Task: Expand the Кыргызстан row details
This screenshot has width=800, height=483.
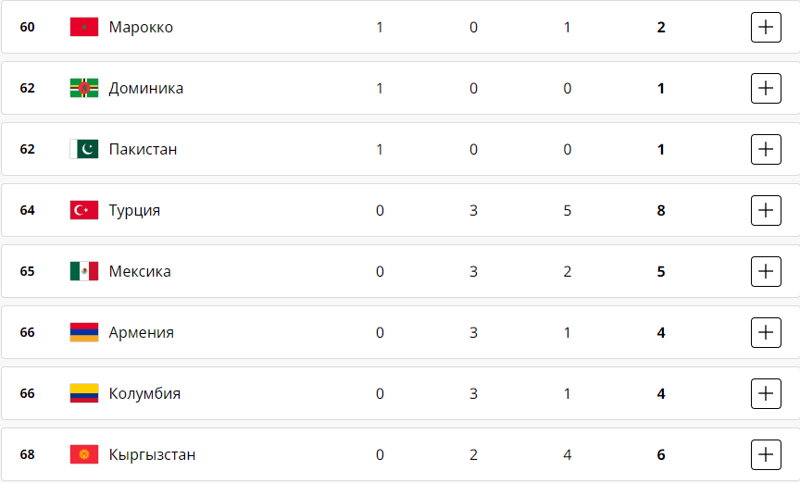Action: point(765,454)
